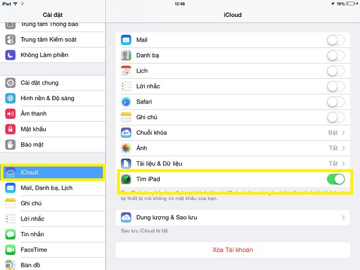The height and width of the screenshot is (270, 360).
Task: Select iCloud in settings sidebar
Action: (53, 172)
